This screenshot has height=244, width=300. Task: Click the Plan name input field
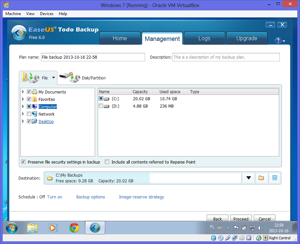93,57
